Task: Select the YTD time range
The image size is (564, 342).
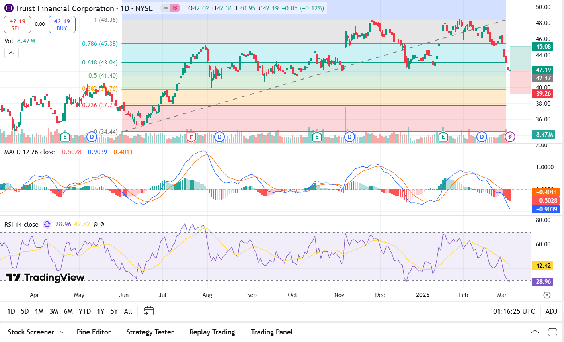Action: coord(84,311)
